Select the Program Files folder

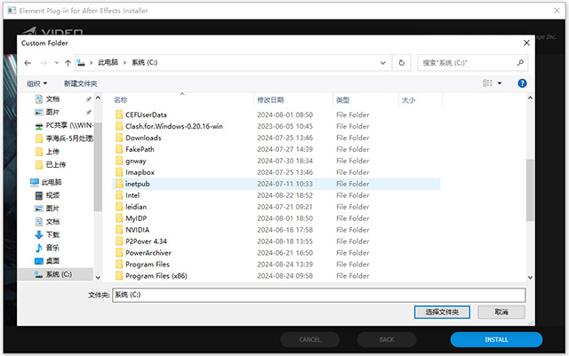(148, 265)
